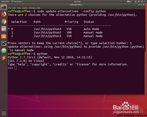Open Ubuntu Software from the dock

[4, 36]
